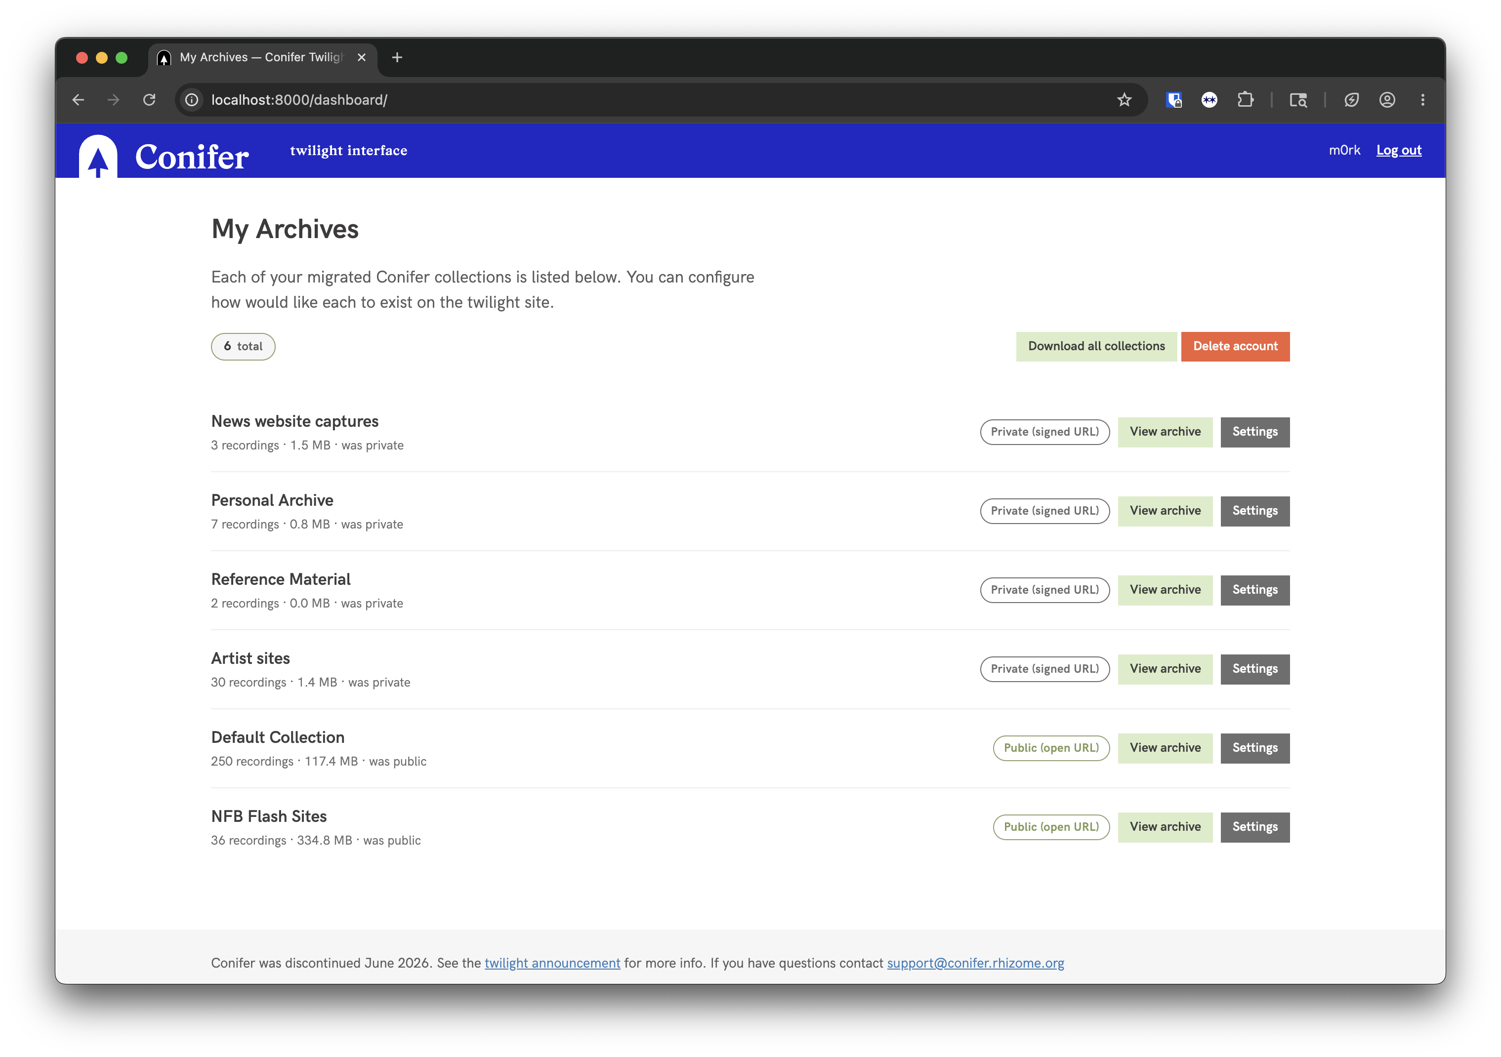Viewport: 1501px width, 1057px height.
Task: Go back with the browser back arrow
Action: pos(79,100)
